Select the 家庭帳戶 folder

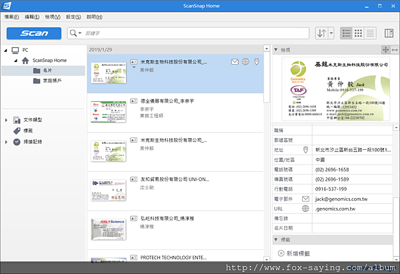[47, 81]
